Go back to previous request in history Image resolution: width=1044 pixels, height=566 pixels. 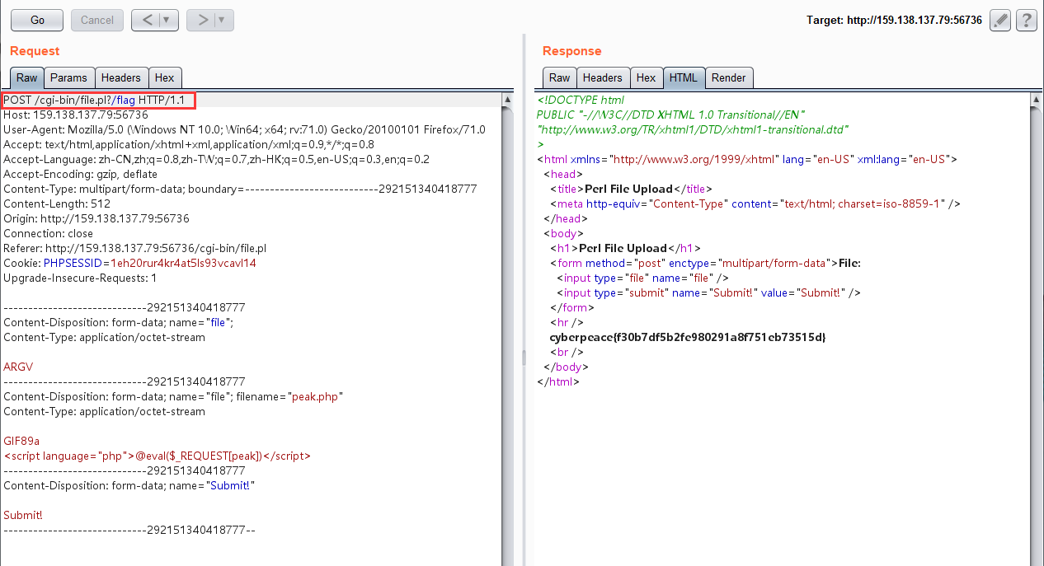[147, 20]
